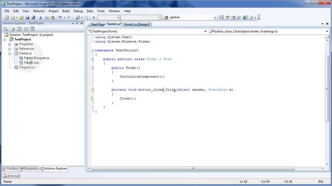This screenshot has height=186, width=332.
Task: Expand the References folder node
Action: (9, 49)
